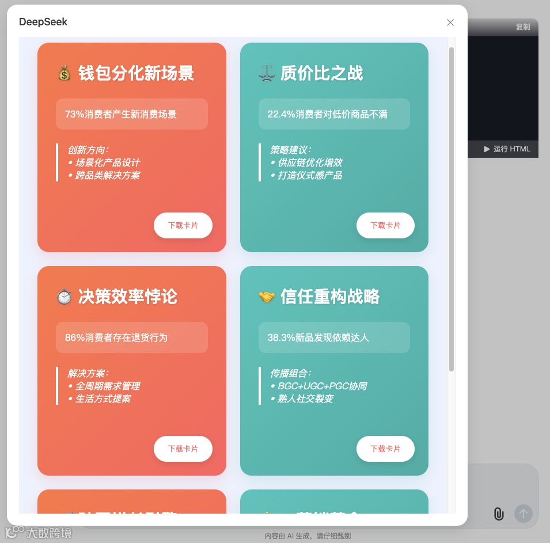Run the HTML code block
550x543 pixels.
[507, 149]
